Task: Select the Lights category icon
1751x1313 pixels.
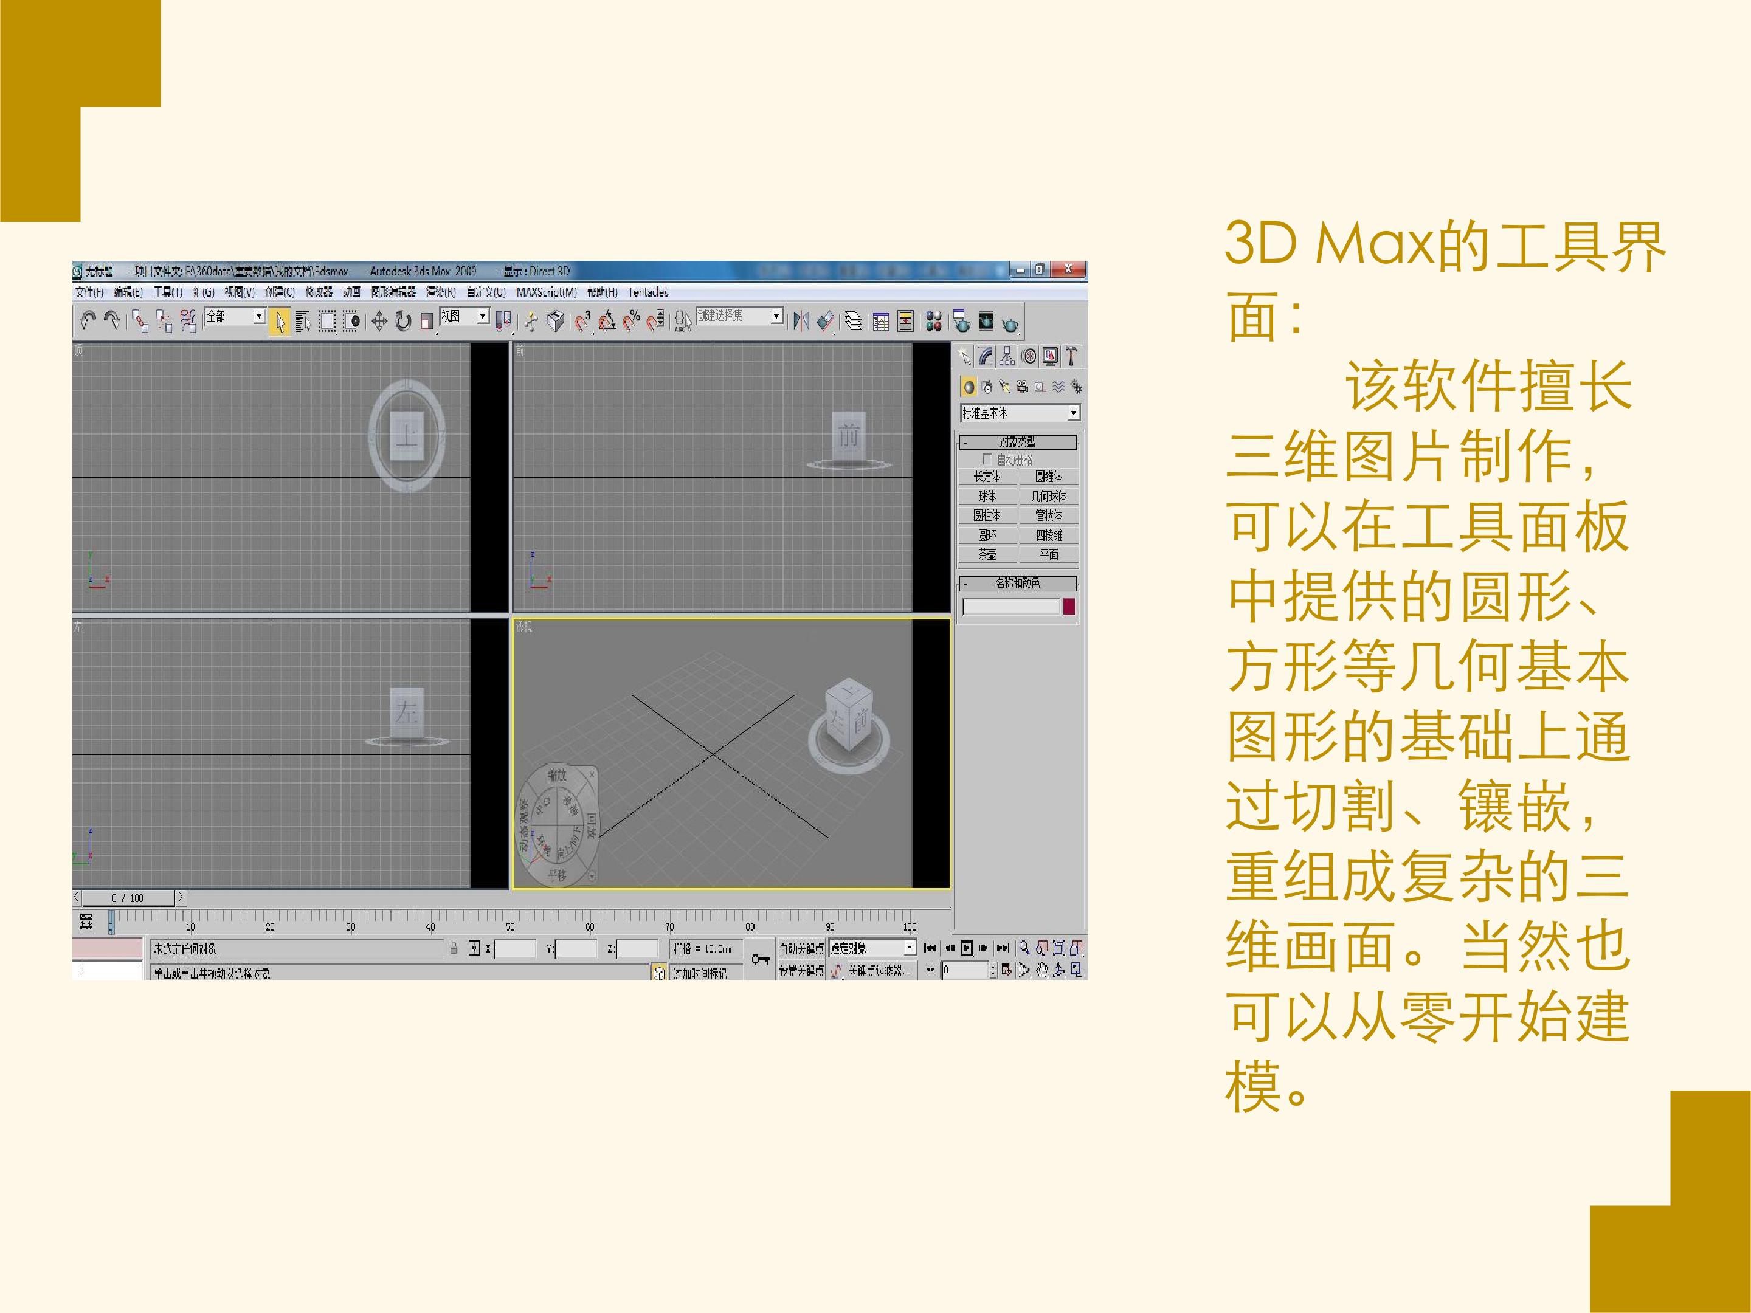Action: [1004, 387]
